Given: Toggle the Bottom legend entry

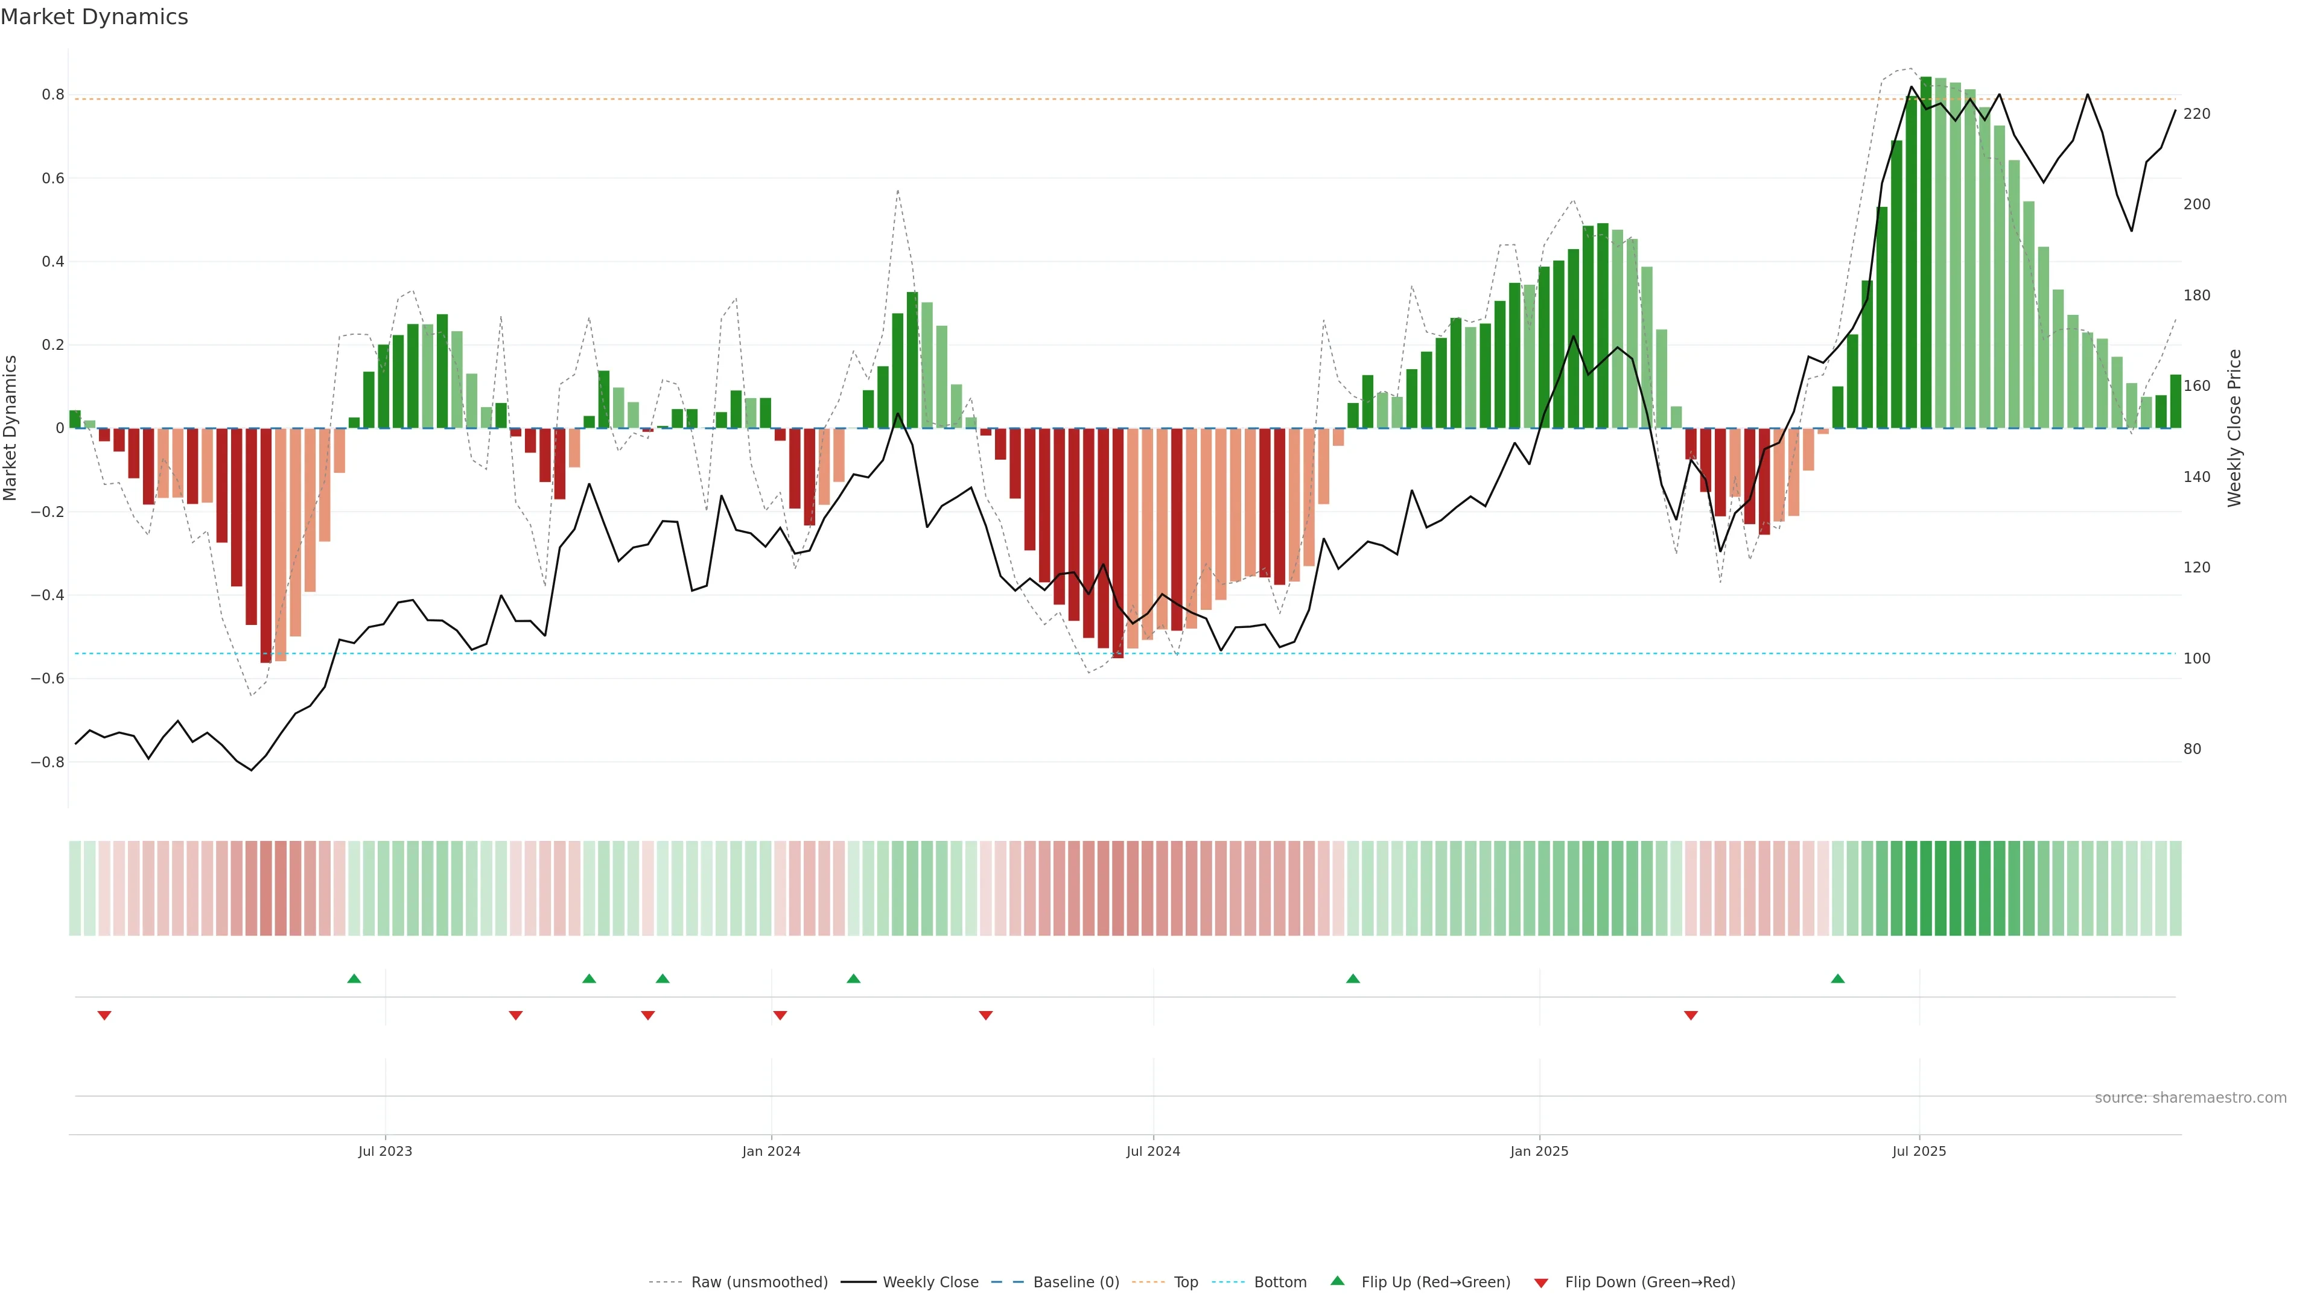Looking at the screenshot, I should [1280, 1282].
